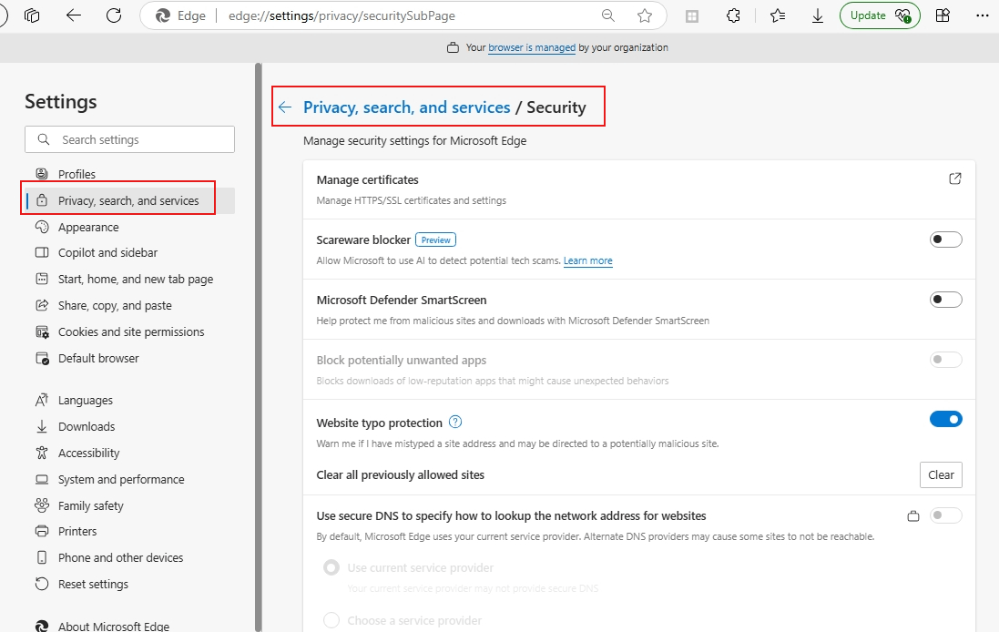
Task: Click the back arrow beside Privacy breadcrumb
Action: (x=285, y=107)
